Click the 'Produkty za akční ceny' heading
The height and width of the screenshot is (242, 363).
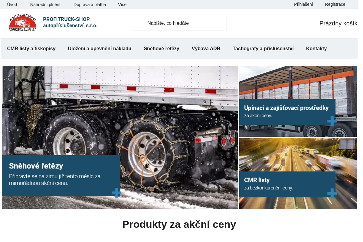(179, 224)
